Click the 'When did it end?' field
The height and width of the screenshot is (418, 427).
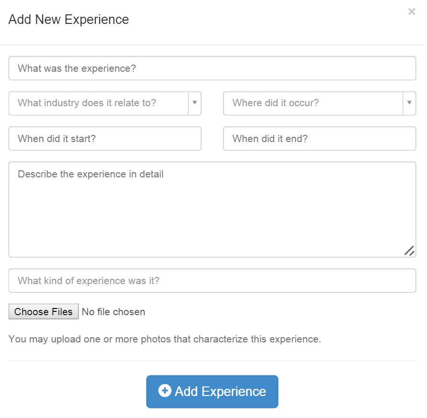[319, 139]
